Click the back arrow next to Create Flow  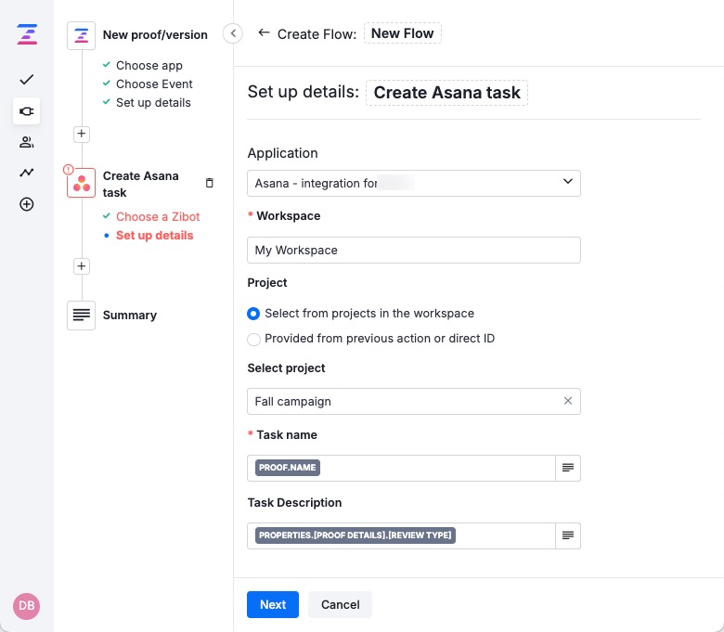click(x=264, y=32)
